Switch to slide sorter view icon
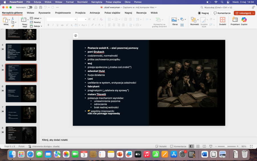This screenshot has width=257, height=161. pyautogui.click(x=198, y=146)
